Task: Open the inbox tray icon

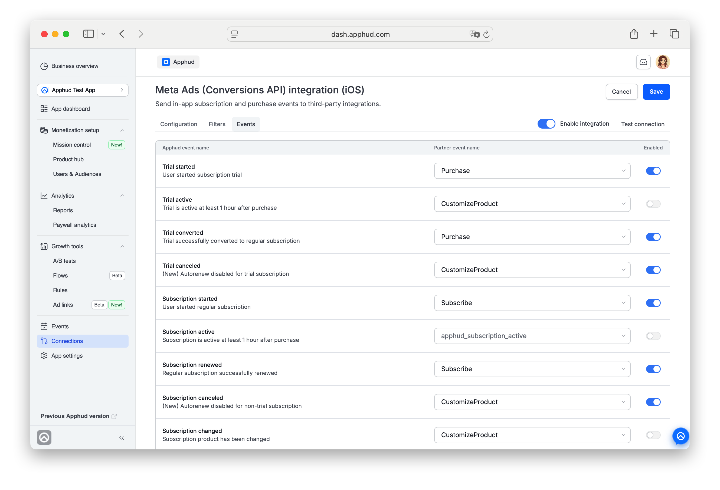Action: 643,62
